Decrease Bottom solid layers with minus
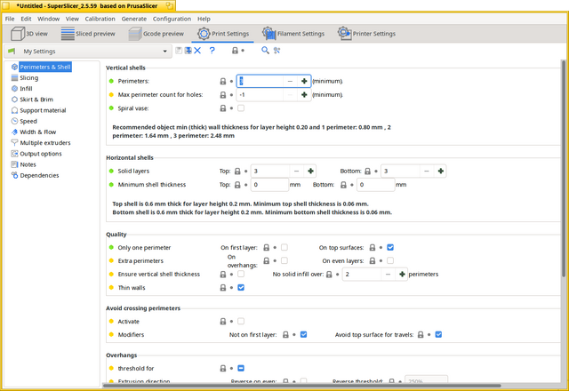Image resolution: width=569 pixels, height=391 pixels. coord(427,171)
